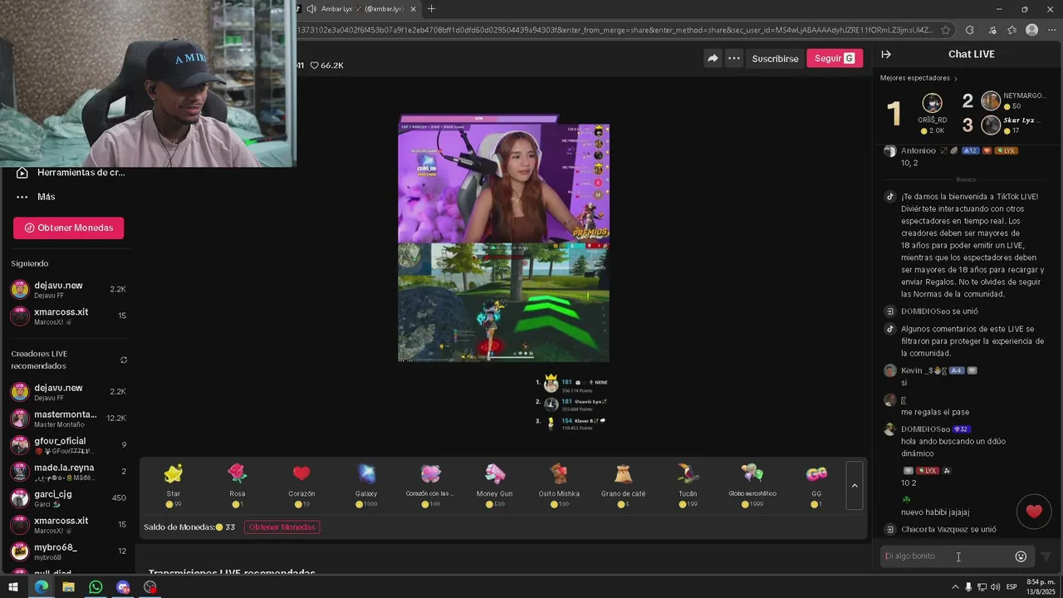
Task: Click the browser address bar URL
Action: click(615, 30)
